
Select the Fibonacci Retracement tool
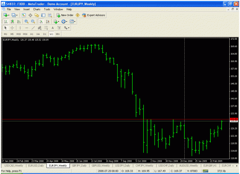point(46,28)
